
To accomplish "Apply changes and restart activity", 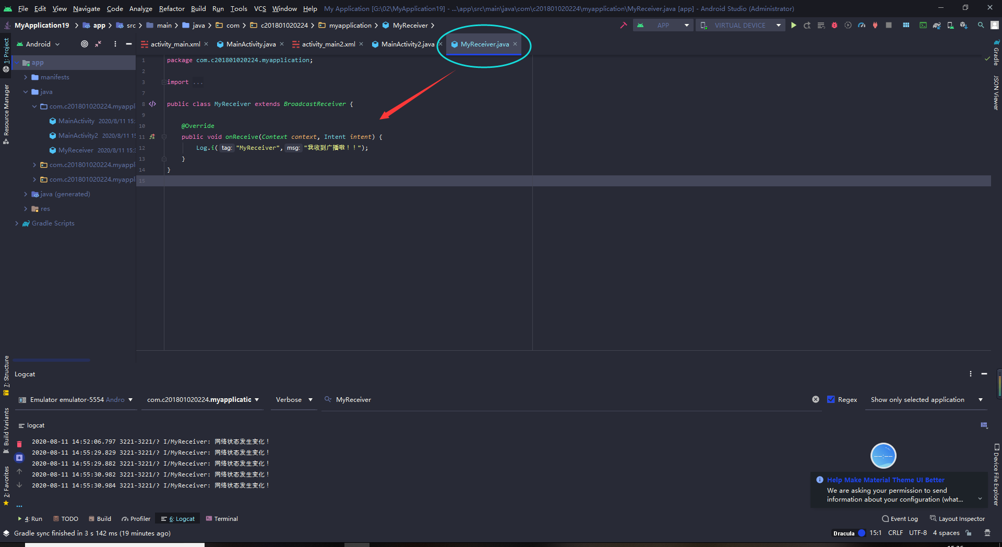I will click(x=807, y=25).
